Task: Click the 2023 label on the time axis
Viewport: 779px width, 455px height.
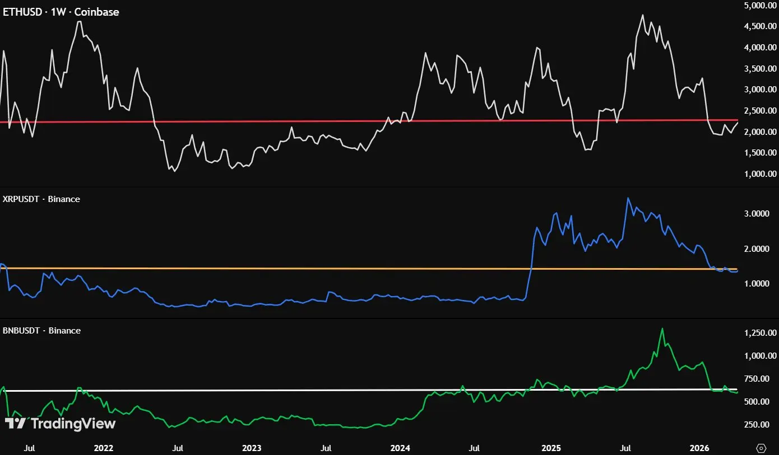Action: click(x=252, y=448)
